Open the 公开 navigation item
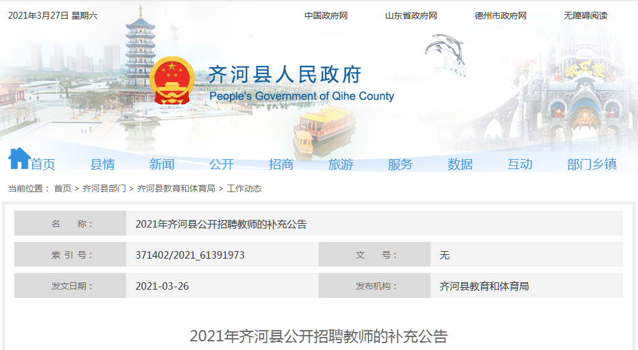 [x=222, y=164]
